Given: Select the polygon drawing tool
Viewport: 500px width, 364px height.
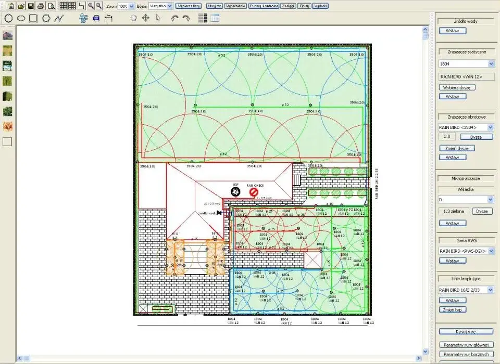Looking at the screenshot, I should (x=46, y=18).
